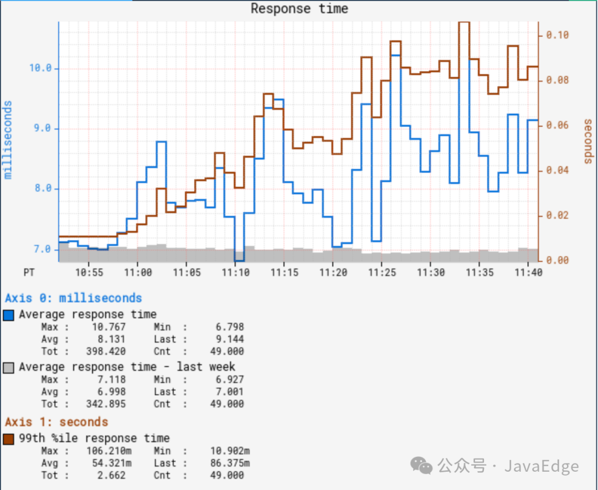Click 99th percentile Avg value 54.321m
Image resolution: width=598 pixels, height=490 pixels.
[x=112, y=463]
